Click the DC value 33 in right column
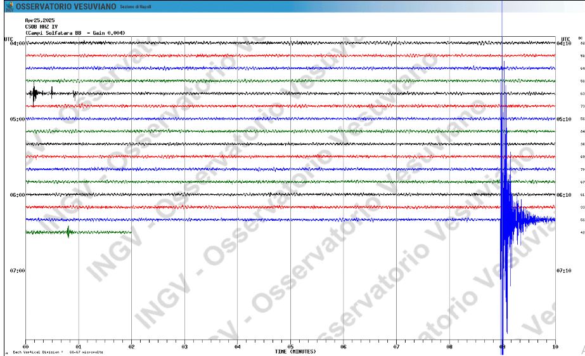Screen dimensions: 585x356 pyautogui.click(x=582, y=208)
